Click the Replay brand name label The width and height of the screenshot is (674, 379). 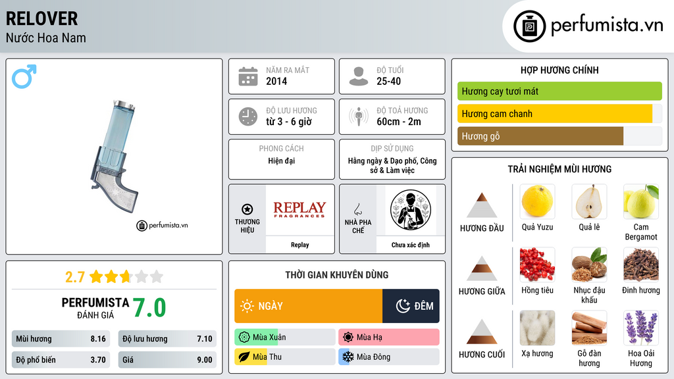299,245
